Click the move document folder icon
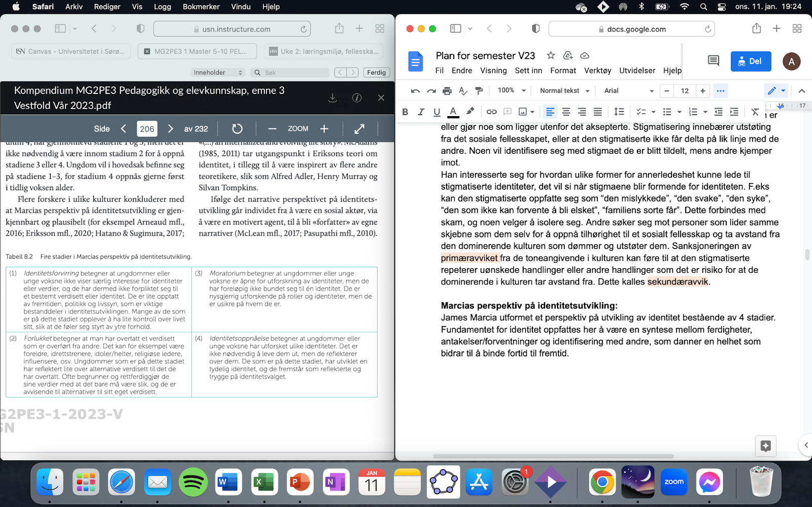This screenshot has width=812, height=507. [x=568, y=55]
